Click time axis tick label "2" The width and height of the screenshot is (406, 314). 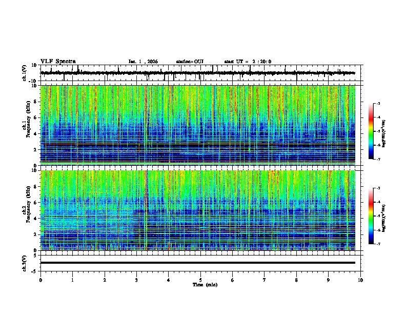coord(105,280)
